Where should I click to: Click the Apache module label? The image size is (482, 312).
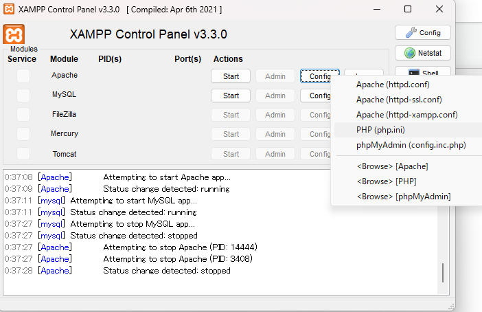(65, 75)
